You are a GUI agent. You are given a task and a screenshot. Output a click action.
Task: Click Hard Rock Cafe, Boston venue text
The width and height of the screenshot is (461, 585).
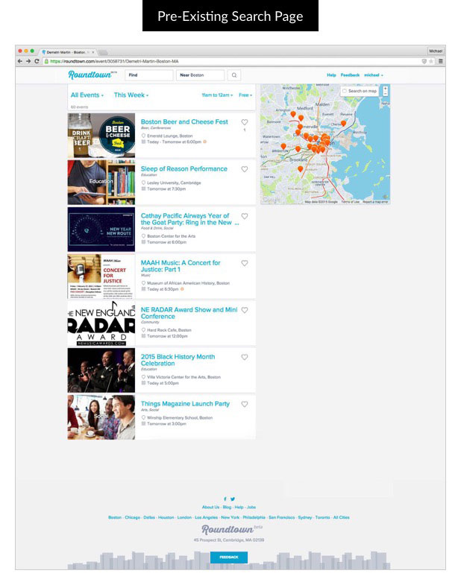pos(169,330)
